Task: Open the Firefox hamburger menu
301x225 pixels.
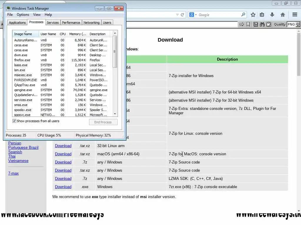Action: click(295, 15)
